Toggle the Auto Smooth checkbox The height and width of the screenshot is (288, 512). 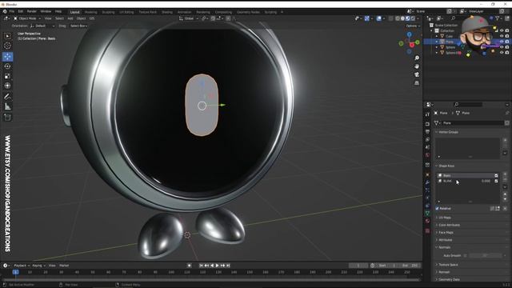click(466, 256)
